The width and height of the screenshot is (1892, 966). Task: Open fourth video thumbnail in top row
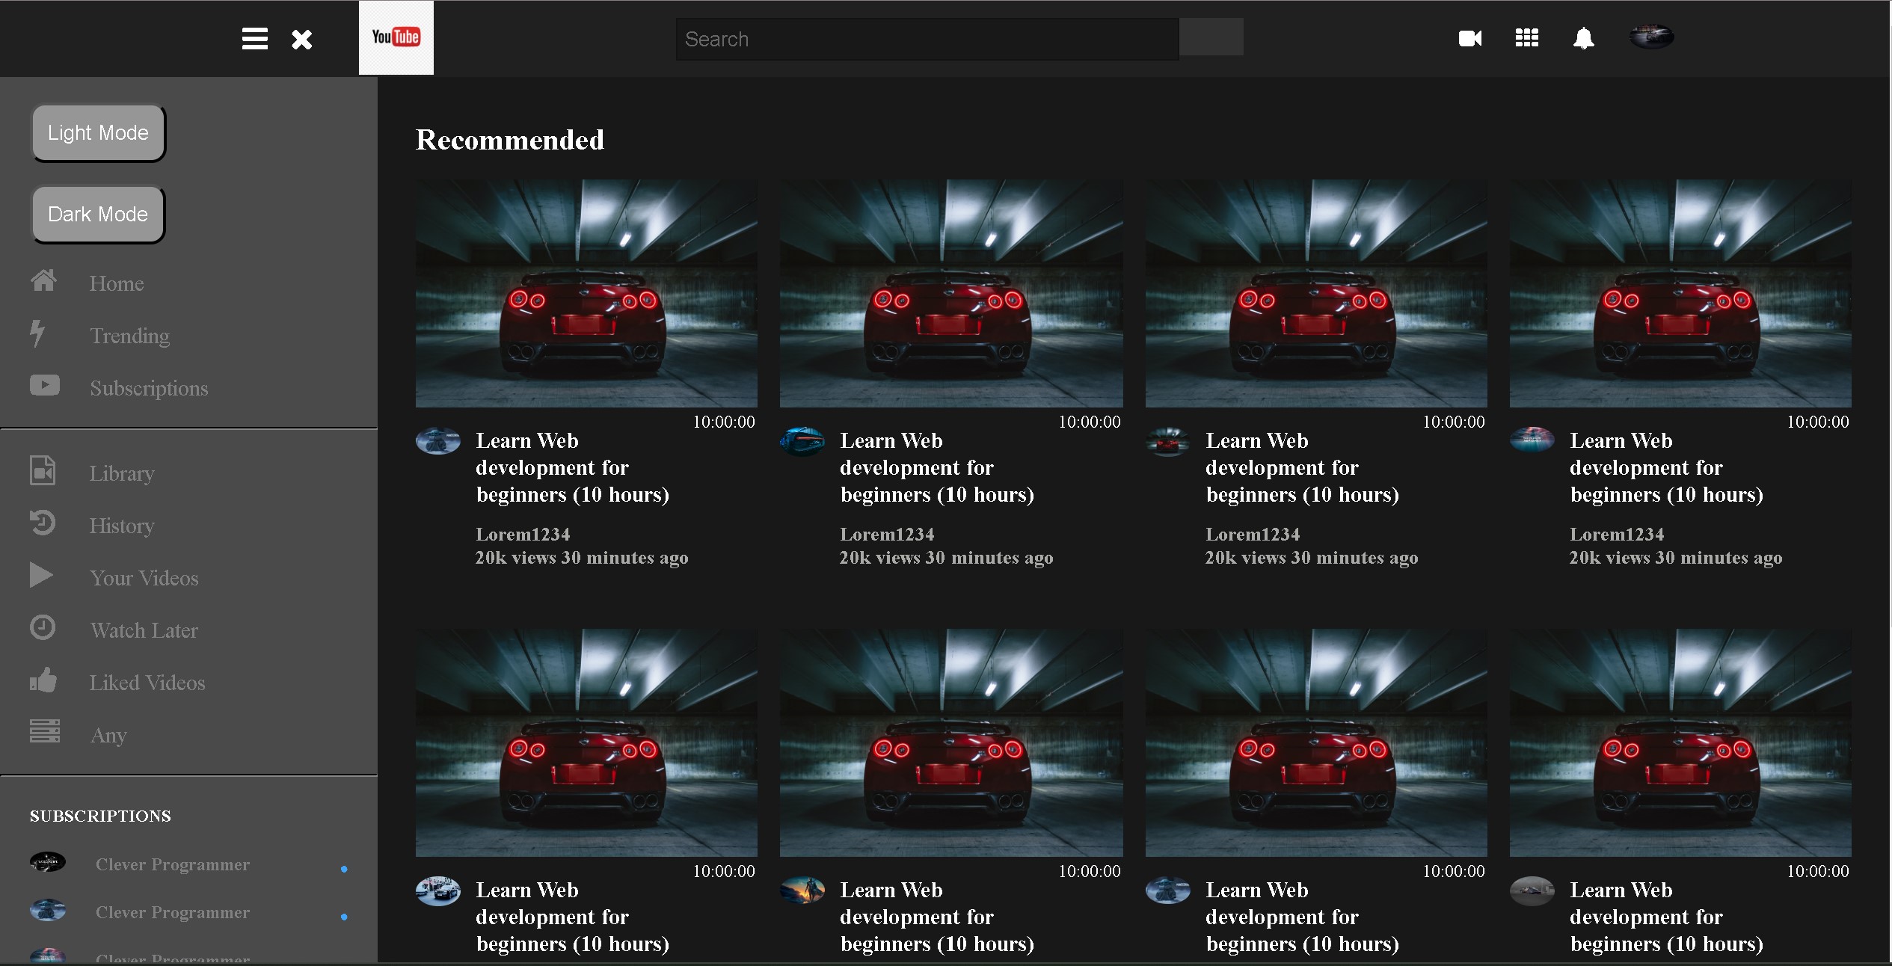[x=1680, y=293]
